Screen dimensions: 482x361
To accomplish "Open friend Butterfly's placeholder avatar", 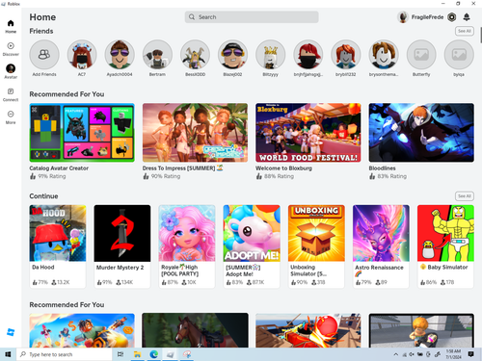I will (x=421, y=55).
